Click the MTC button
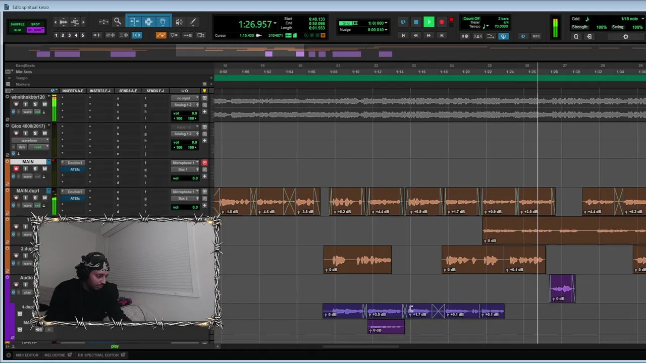The image size is (646, 363). 536,36
